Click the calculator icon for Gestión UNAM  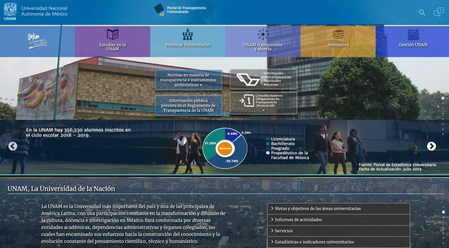(413, 34)
